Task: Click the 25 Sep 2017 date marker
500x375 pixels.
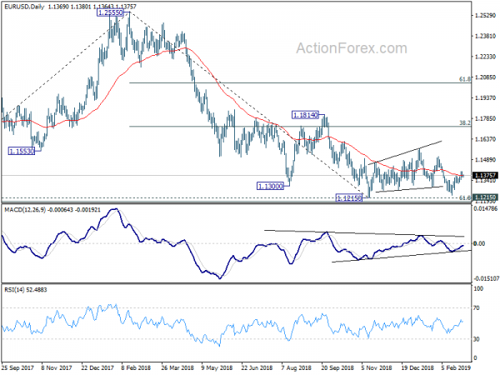Action: click(18, 367)
